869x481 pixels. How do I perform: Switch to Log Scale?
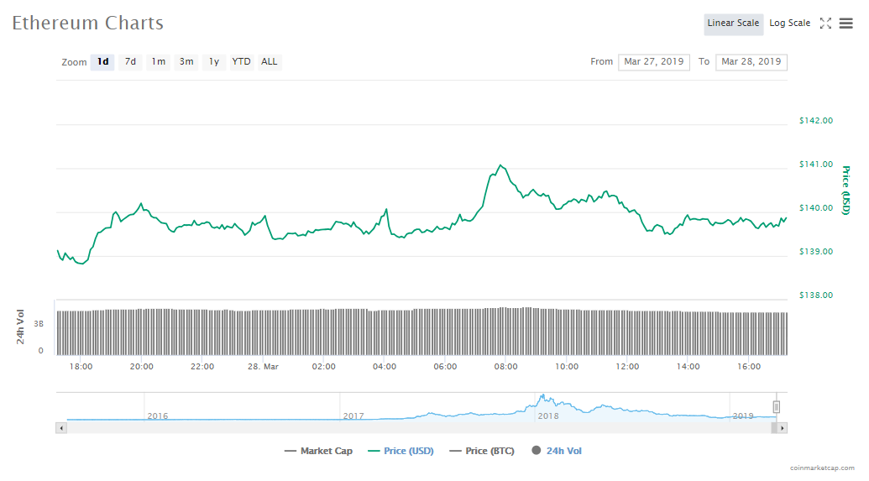(789, 24)
